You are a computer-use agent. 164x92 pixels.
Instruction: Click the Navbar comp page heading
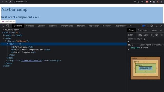click(14, 9)
